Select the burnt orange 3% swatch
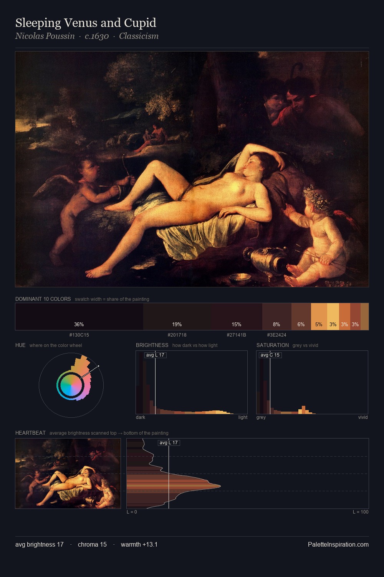The height and width of the screenshot is (577, 384). tap(344, 317)
